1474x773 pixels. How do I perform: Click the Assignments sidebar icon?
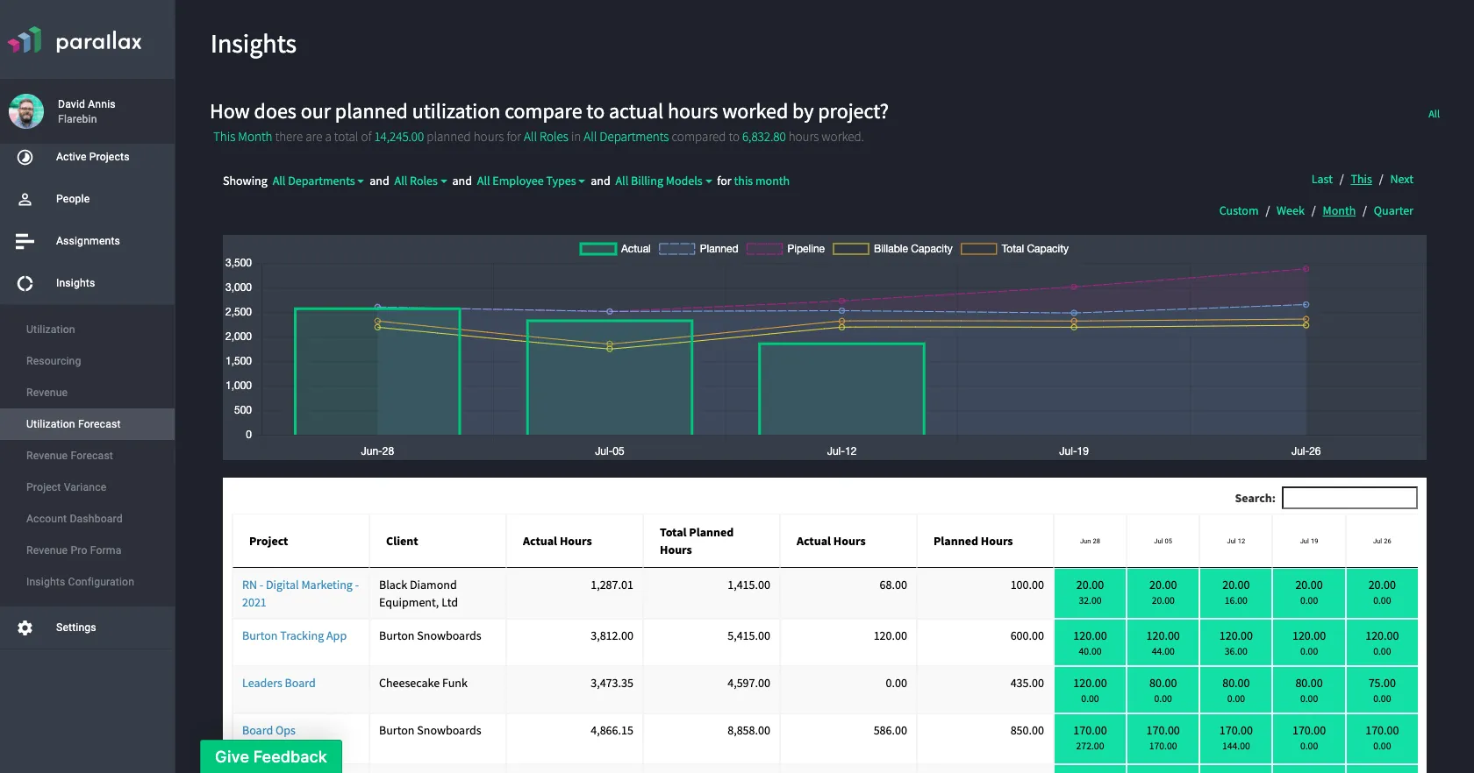tap(25, 241)
